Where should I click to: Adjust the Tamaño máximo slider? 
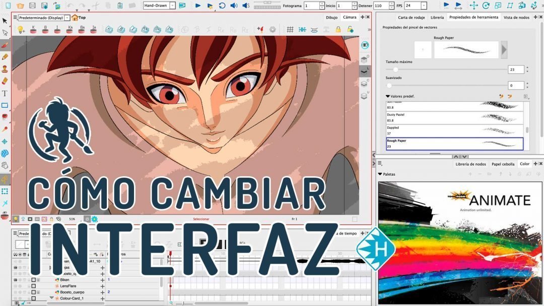point(446,69)
